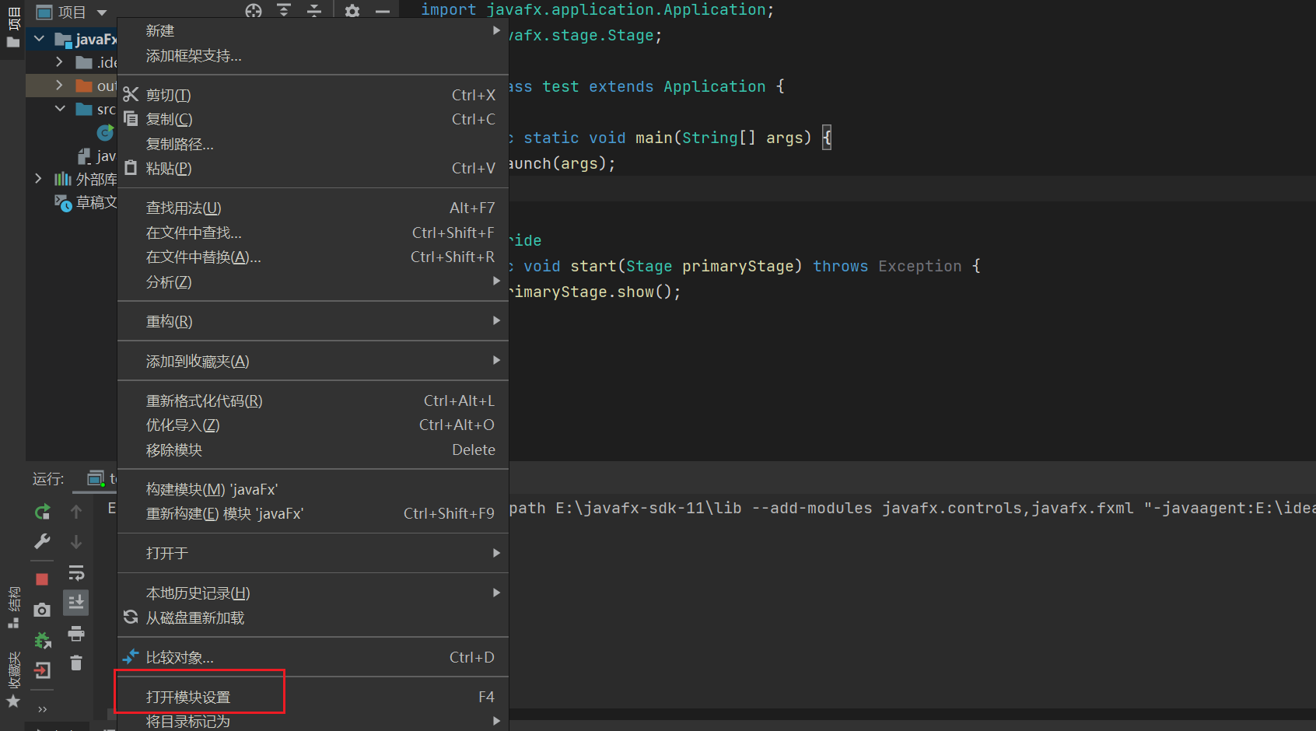This screenshot has width=1316, height=731.
Task: Choose 在文件中查找... menu entry
Action: pyautogui.click(x=313, y=233)
